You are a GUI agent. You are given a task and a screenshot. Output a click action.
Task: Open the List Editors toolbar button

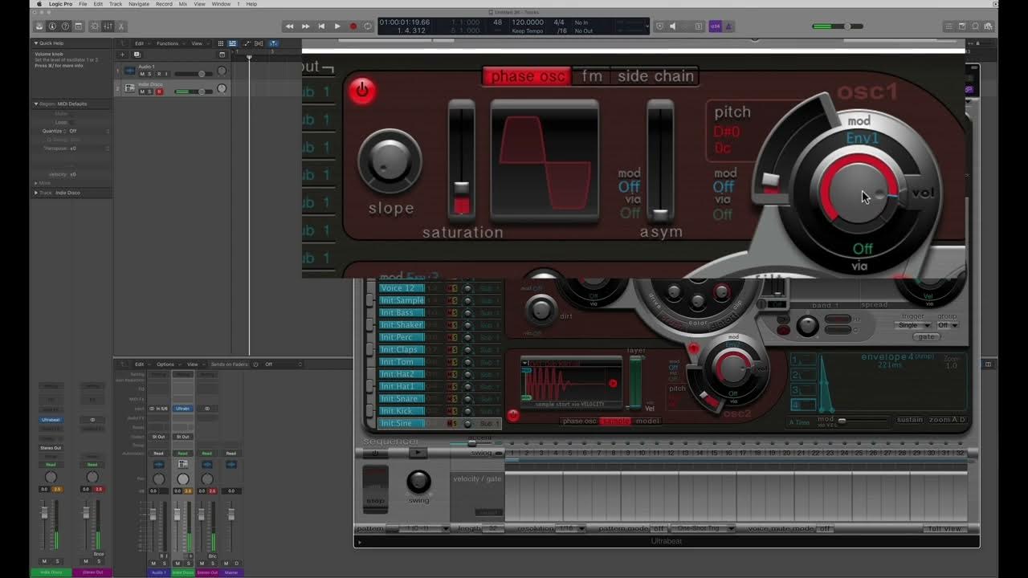(949, 26)
